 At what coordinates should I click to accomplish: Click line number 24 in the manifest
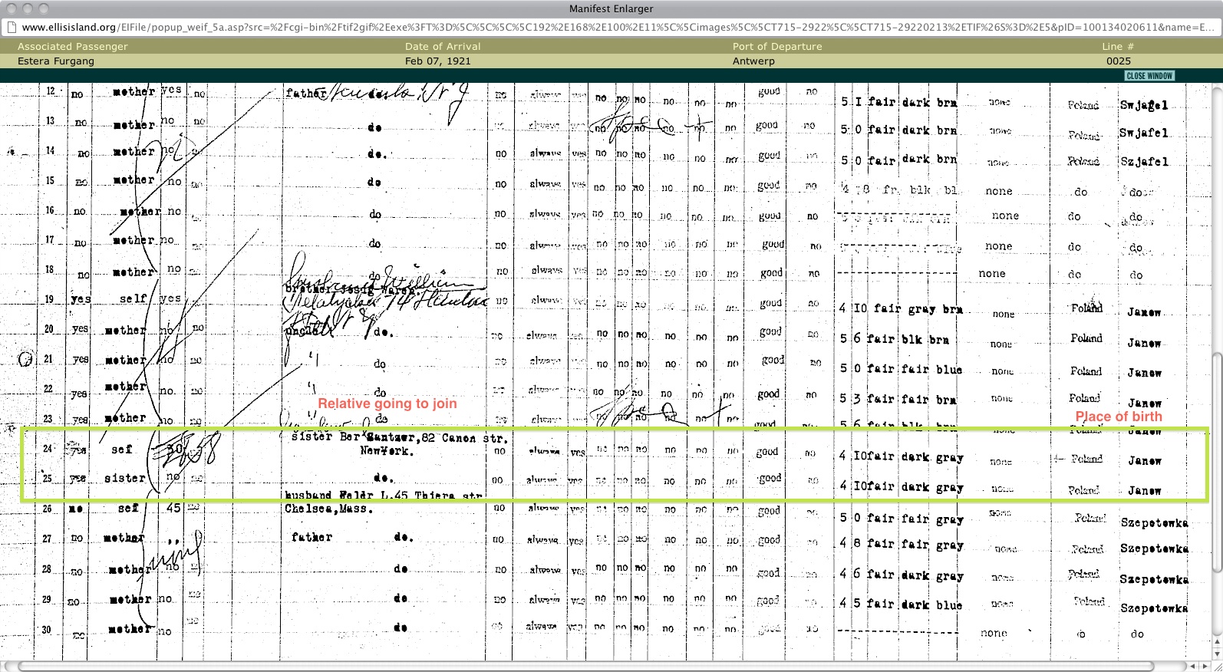pyautogui.click(x=48, y=448)
